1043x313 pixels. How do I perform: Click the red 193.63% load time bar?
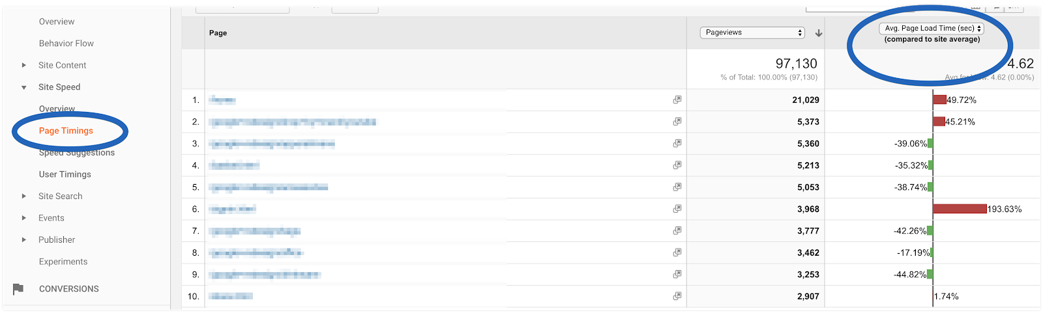pos(960,209)
